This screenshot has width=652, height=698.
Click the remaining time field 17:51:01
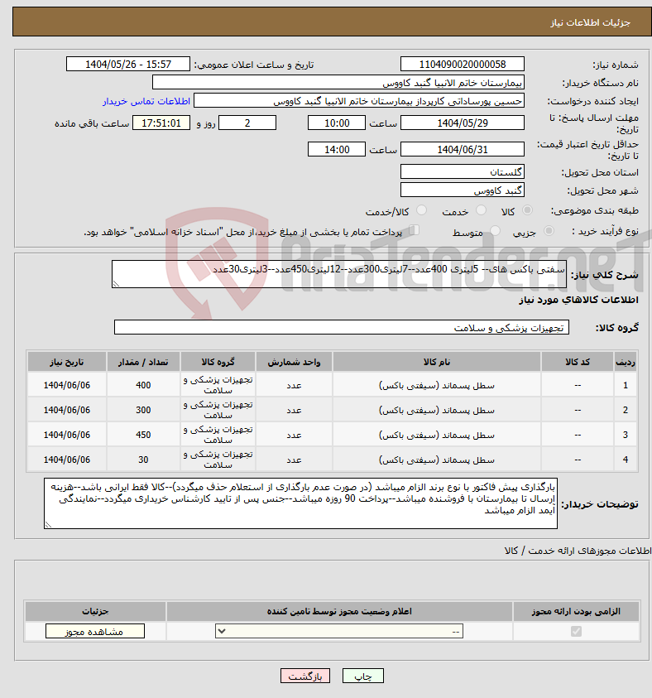coord(161,123)
